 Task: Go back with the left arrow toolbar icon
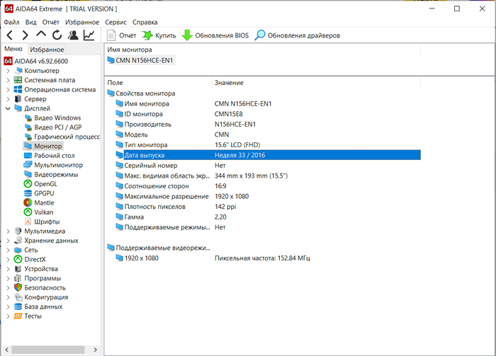click(x=10, y=35)
